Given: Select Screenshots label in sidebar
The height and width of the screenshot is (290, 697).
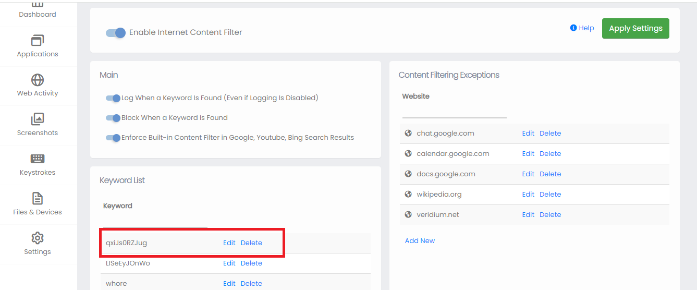Looking at the screenshot, I should click(38, 133).
